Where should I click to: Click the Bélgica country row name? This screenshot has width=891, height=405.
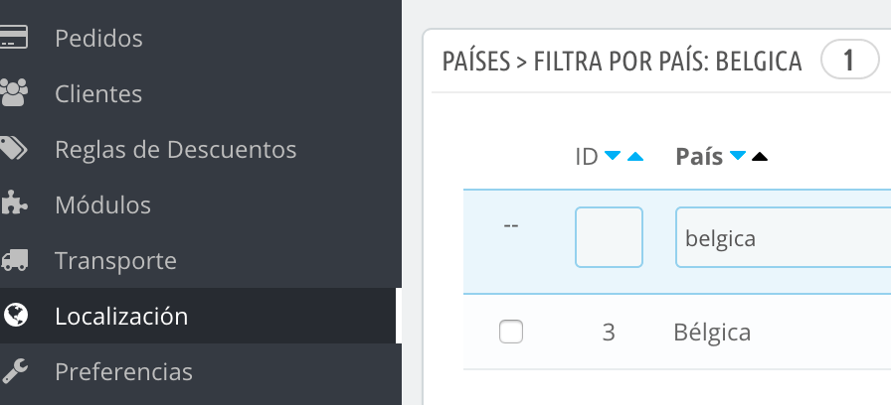(x=712, y=333)
